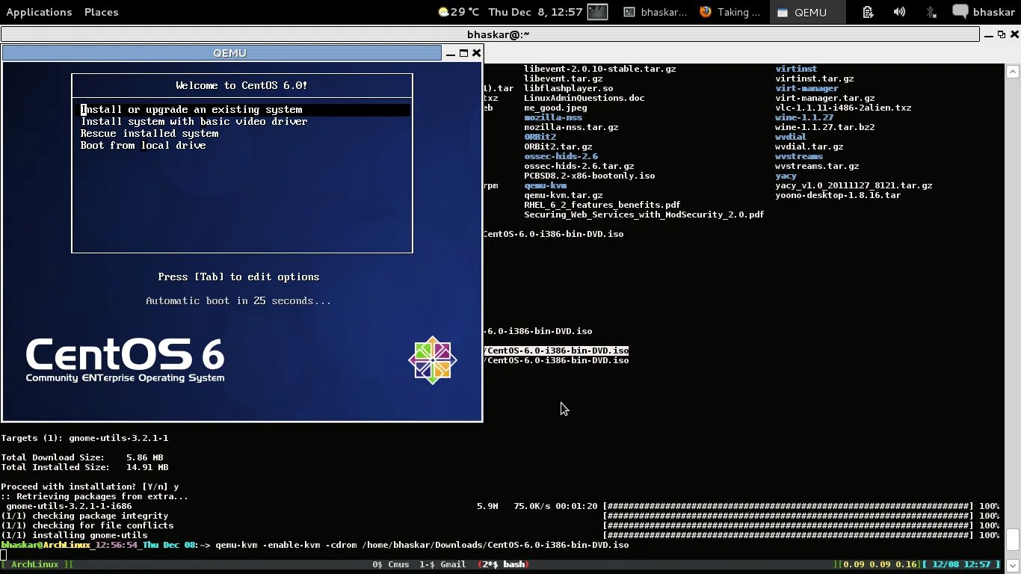Maximize the QEMU window
This screenshot has height=574, width=1021.
(463, 53)
